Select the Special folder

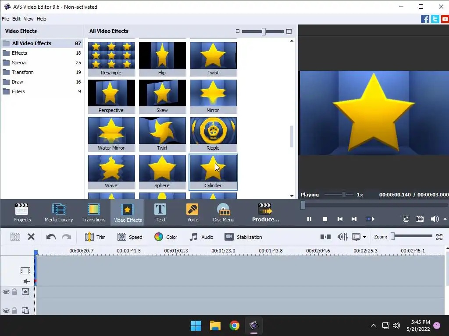tap(42, 63)
